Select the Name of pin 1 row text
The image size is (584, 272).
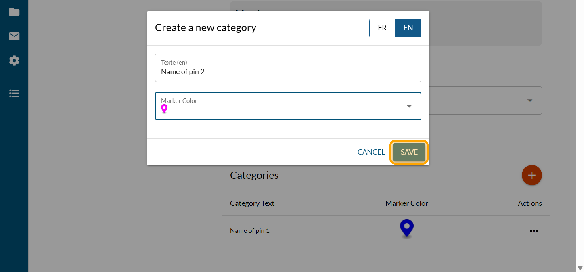pos(249,231)
